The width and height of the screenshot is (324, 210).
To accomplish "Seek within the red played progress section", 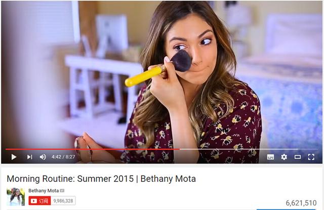I will coord(93,149).
